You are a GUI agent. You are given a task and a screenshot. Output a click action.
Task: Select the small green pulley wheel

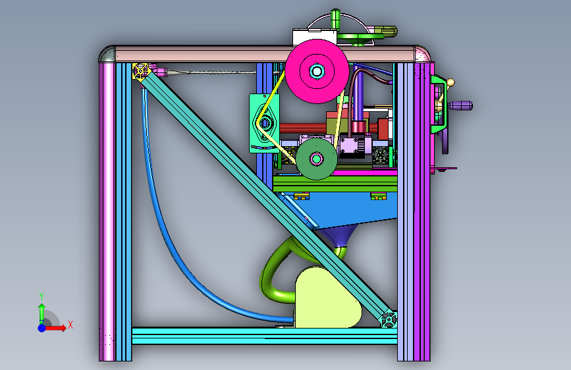click(316, 159)
